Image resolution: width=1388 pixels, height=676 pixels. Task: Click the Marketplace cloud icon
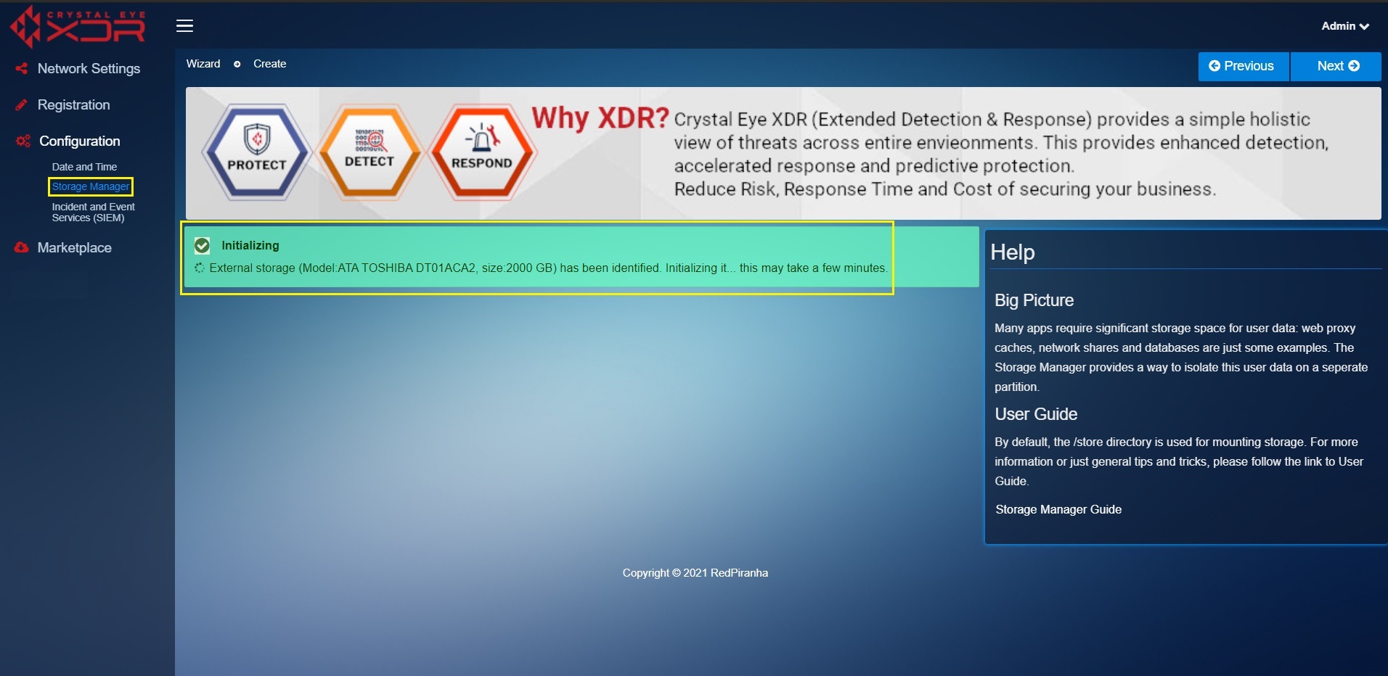(x=21, y=247)
